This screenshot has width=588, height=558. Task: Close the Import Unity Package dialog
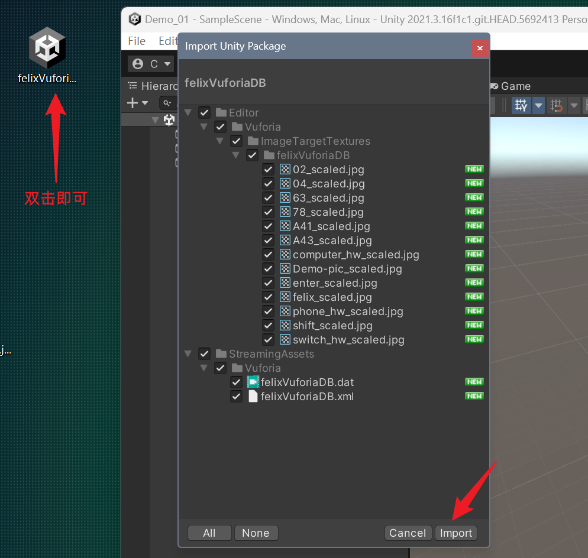click(480, 48)
